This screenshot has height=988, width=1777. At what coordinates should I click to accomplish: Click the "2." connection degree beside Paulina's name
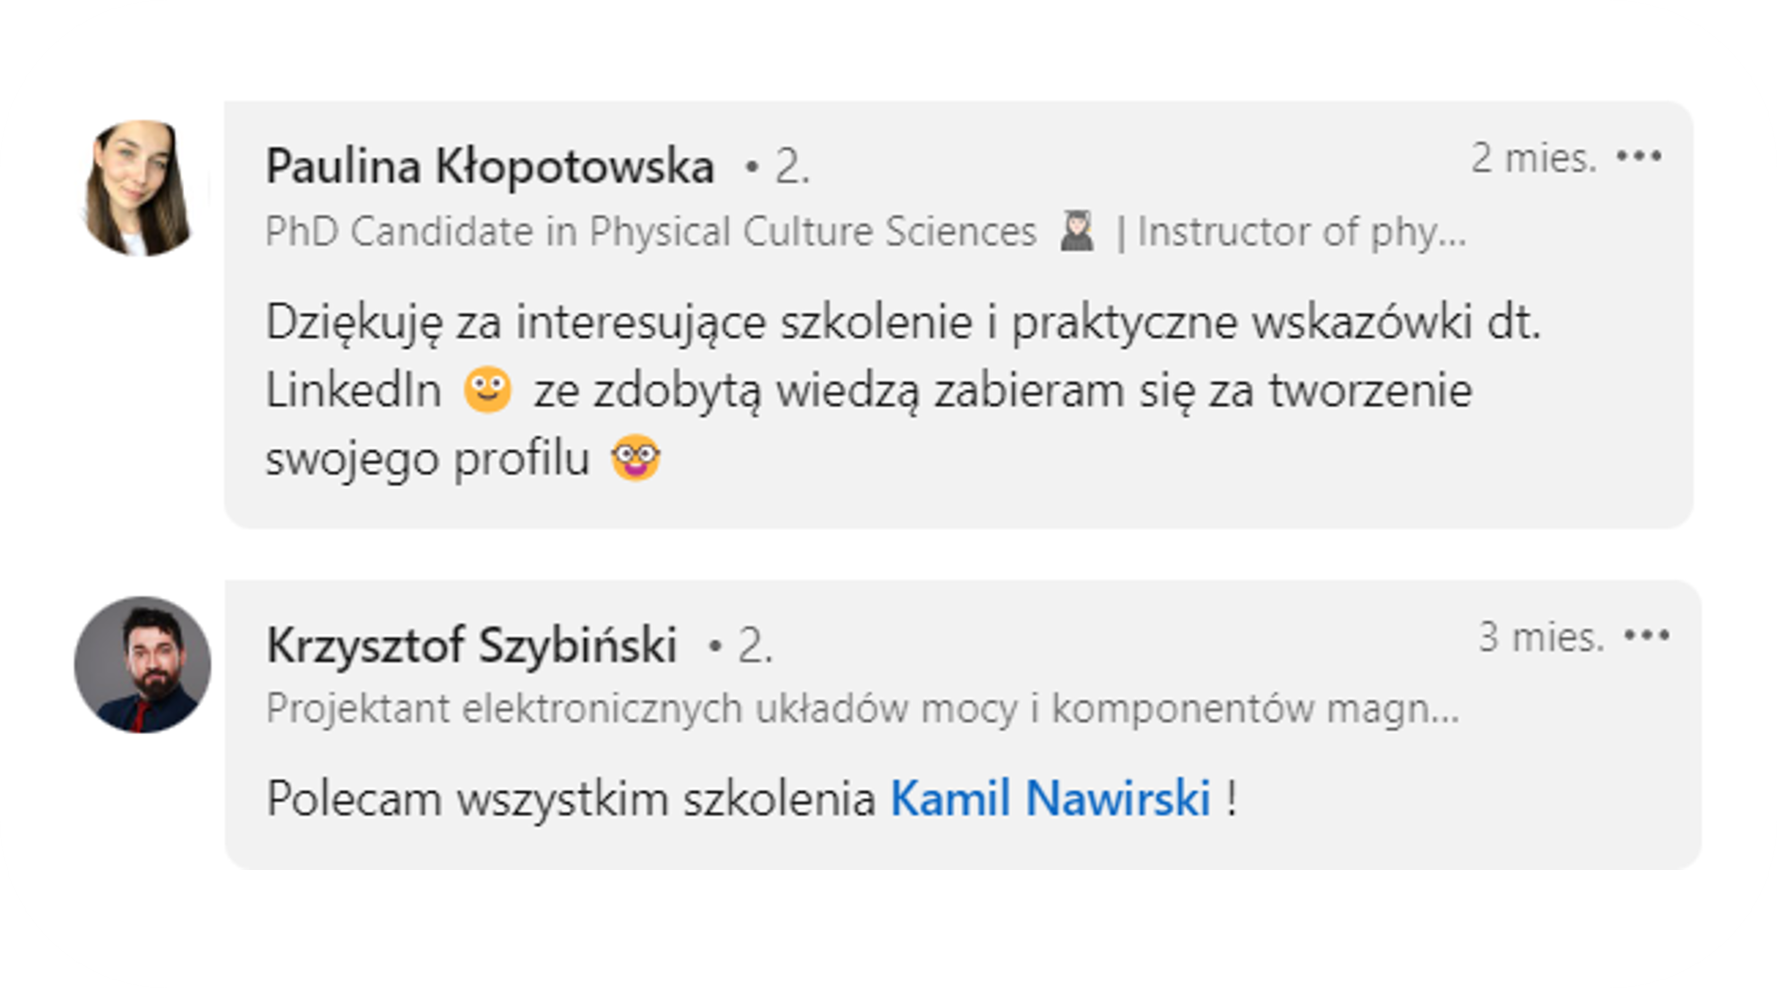(x=791, y=168)
